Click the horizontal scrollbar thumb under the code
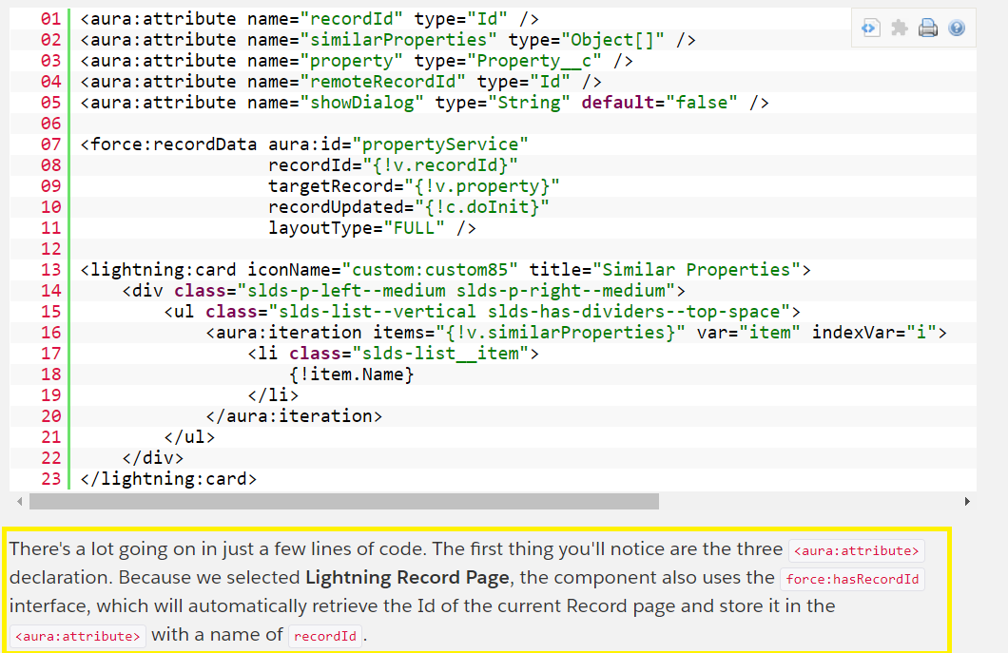The width and height of the screenshot is (1008, 653). click(x=344, y=501)
